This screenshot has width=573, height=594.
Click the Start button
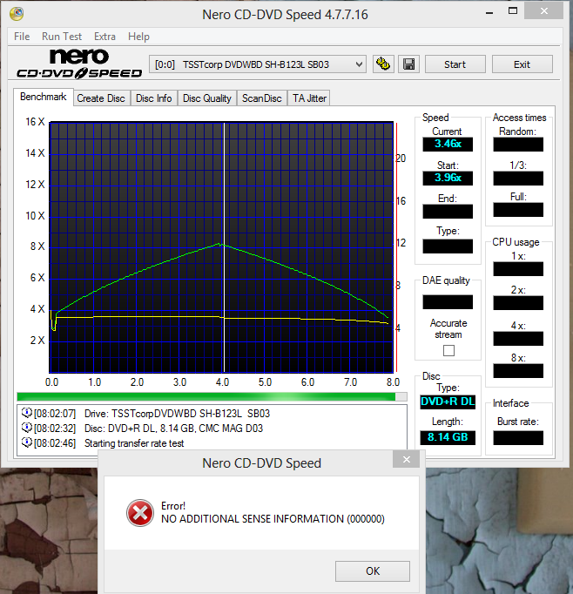[455, 64]
